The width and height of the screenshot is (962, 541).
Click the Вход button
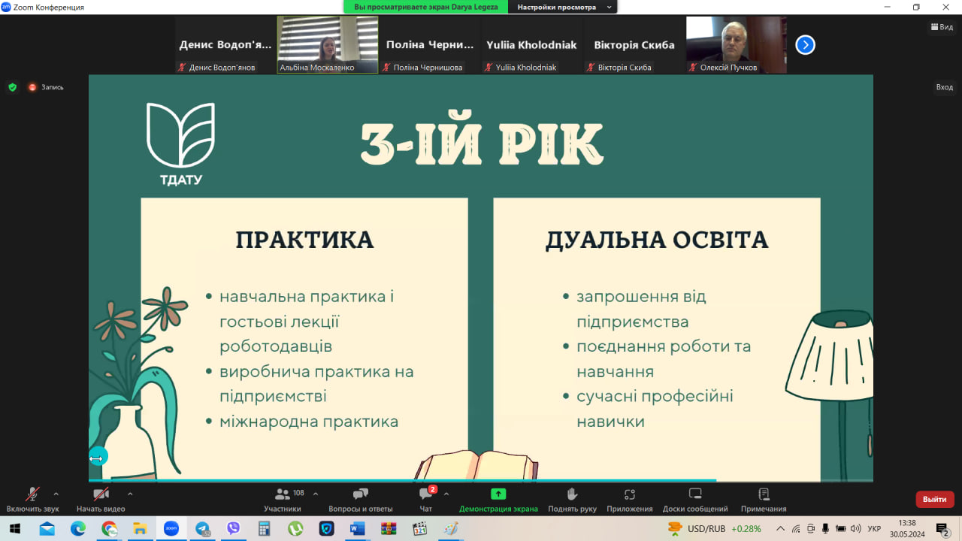944,87
